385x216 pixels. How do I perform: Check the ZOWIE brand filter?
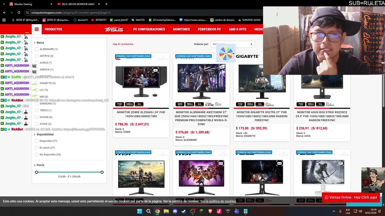coord(36,124)
